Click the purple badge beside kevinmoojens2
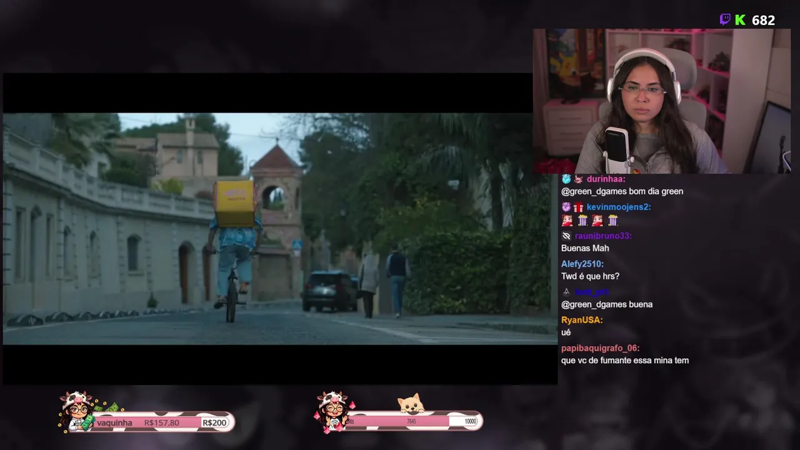Screen dimensions: 800x450 point(566,207)
